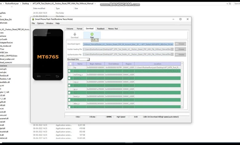Click the download progress bar
Screen dimensions: 240x145
click(127, 114)
